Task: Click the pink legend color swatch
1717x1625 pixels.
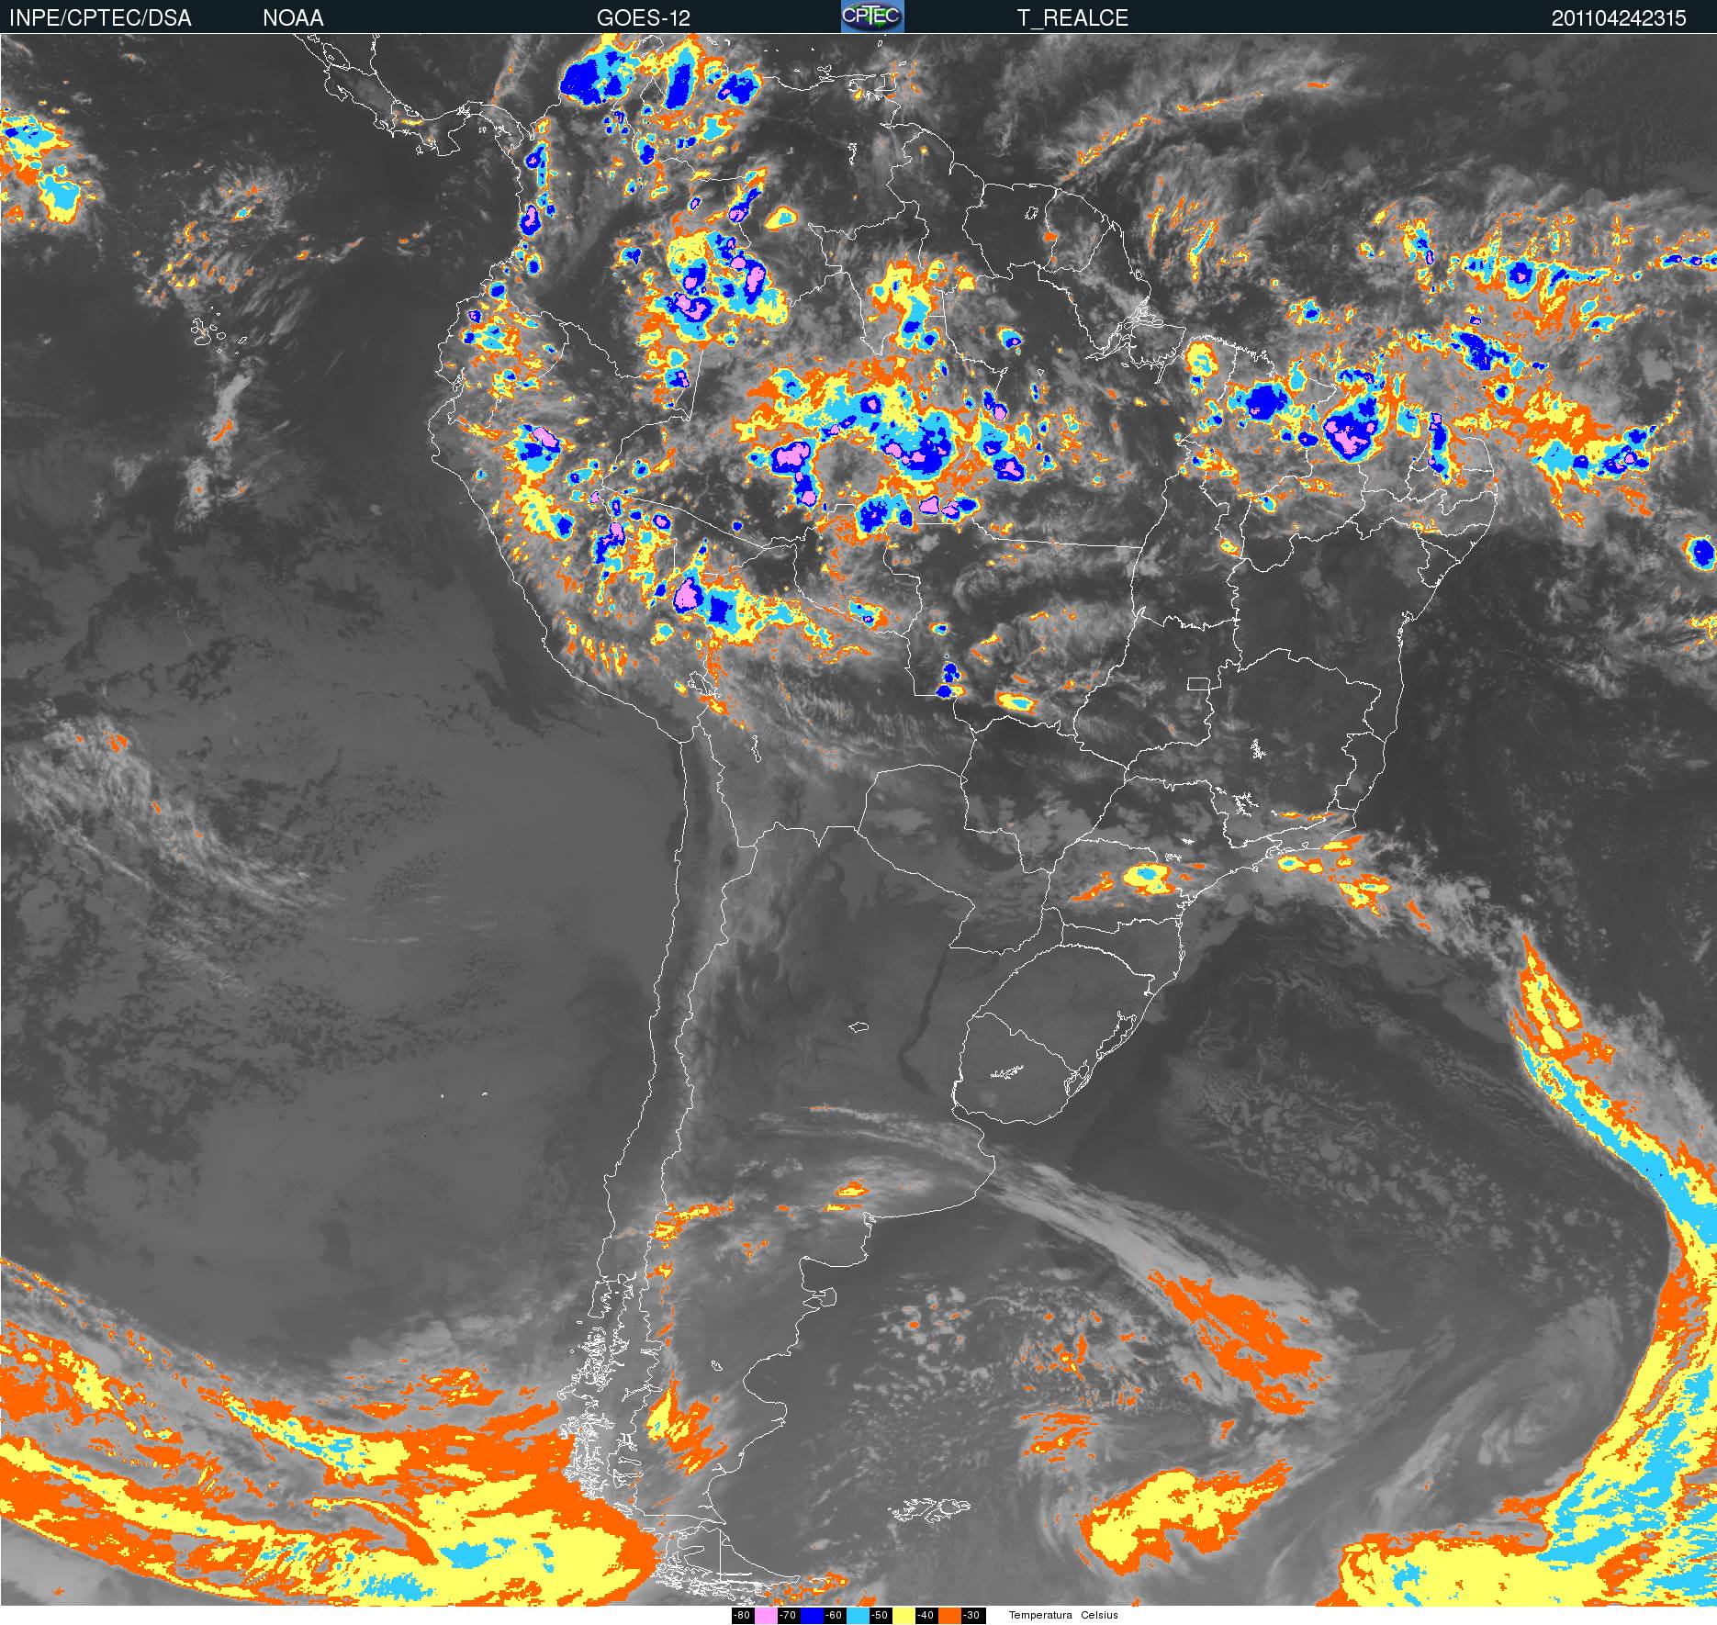Action: click(766, 1616)
